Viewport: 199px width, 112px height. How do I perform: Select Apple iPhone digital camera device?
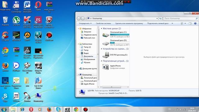(113, 67)
